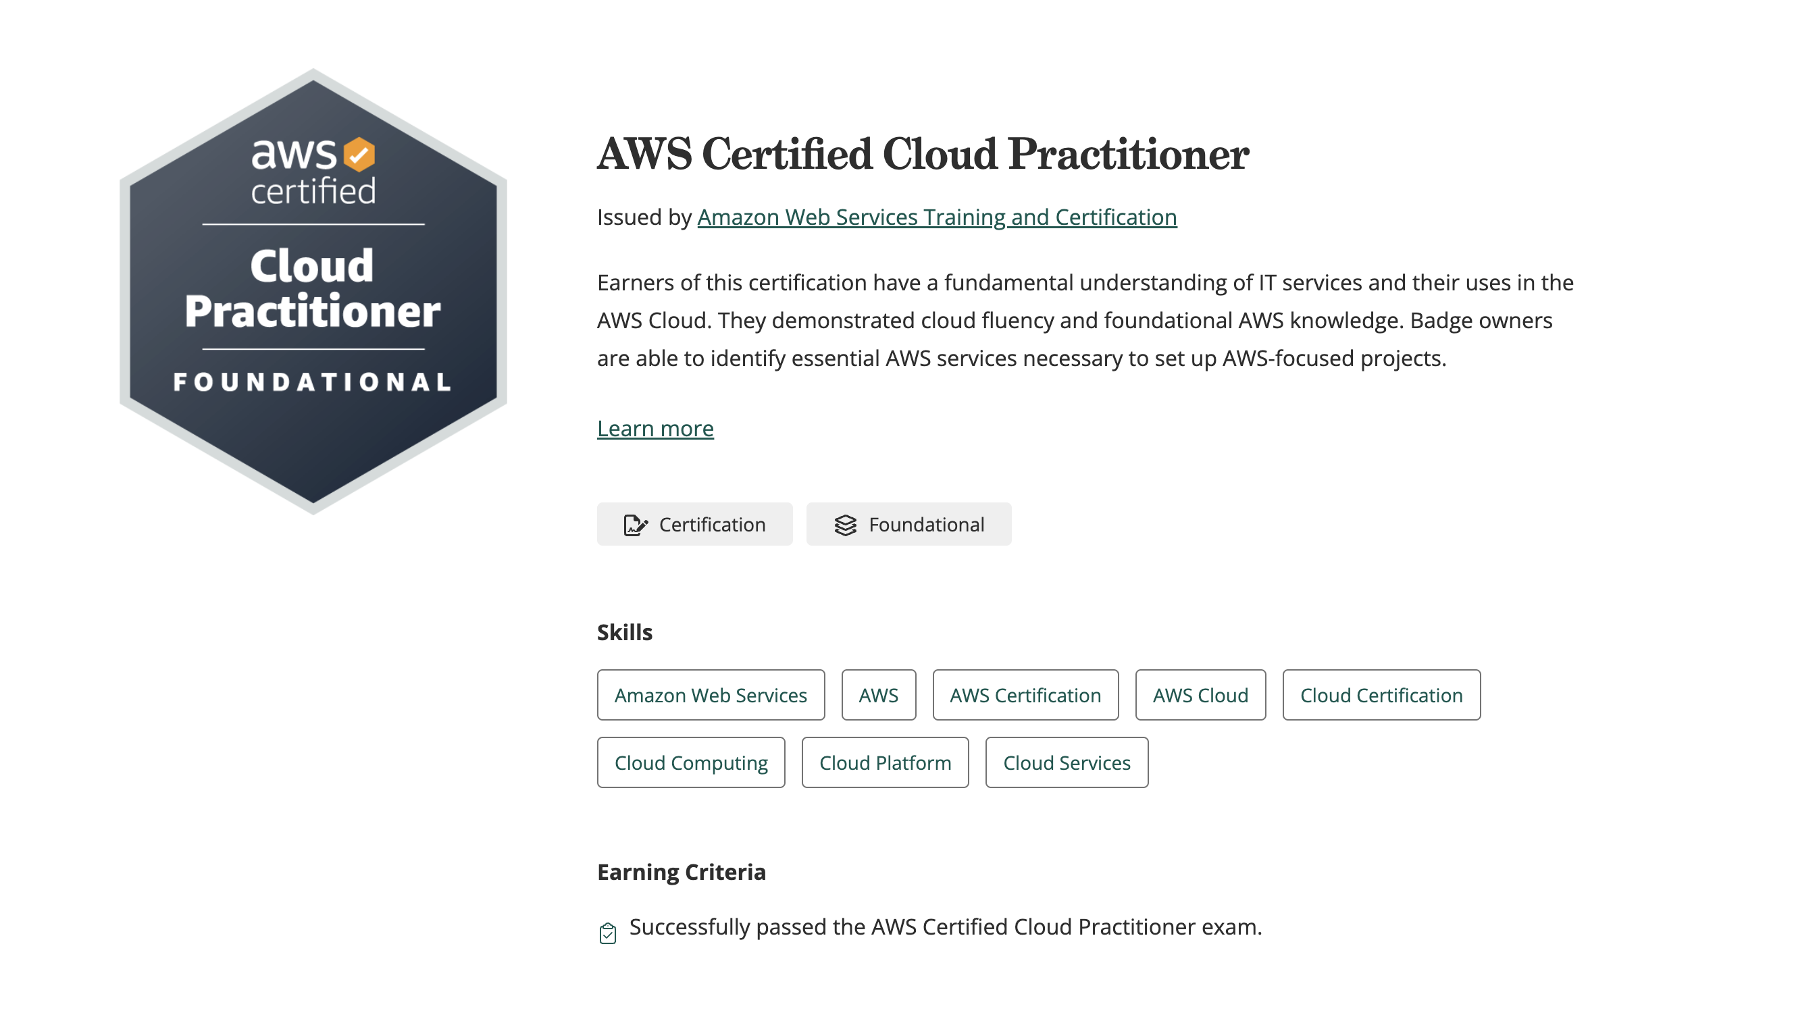The height and width of the screenshot is (1017, 1794).
Task: Open the Amazon Web Services Training and Certification link
Action: tap(937, 217)
